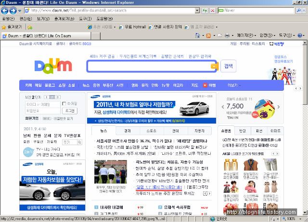
Task: Open 지도 in the blue navigation bar
Action: (x=194, y=85)
